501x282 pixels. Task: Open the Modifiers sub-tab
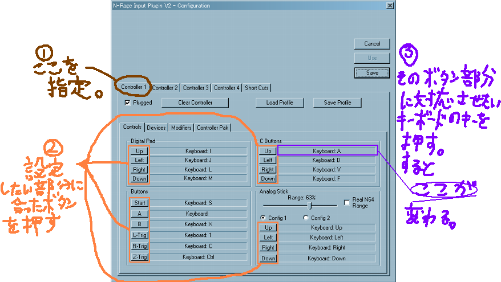[x=181, y=128]
